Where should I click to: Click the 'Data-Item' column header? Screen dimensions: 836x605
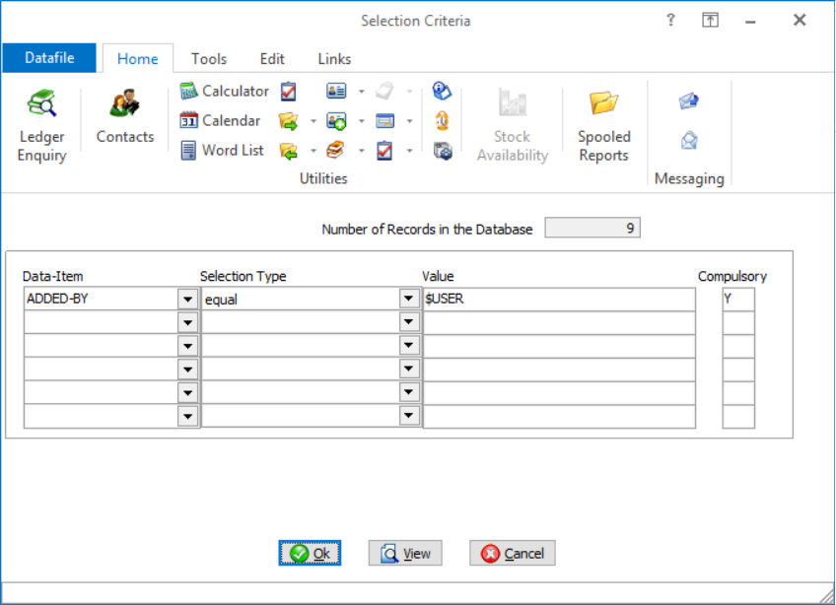[x=53, y=276]
